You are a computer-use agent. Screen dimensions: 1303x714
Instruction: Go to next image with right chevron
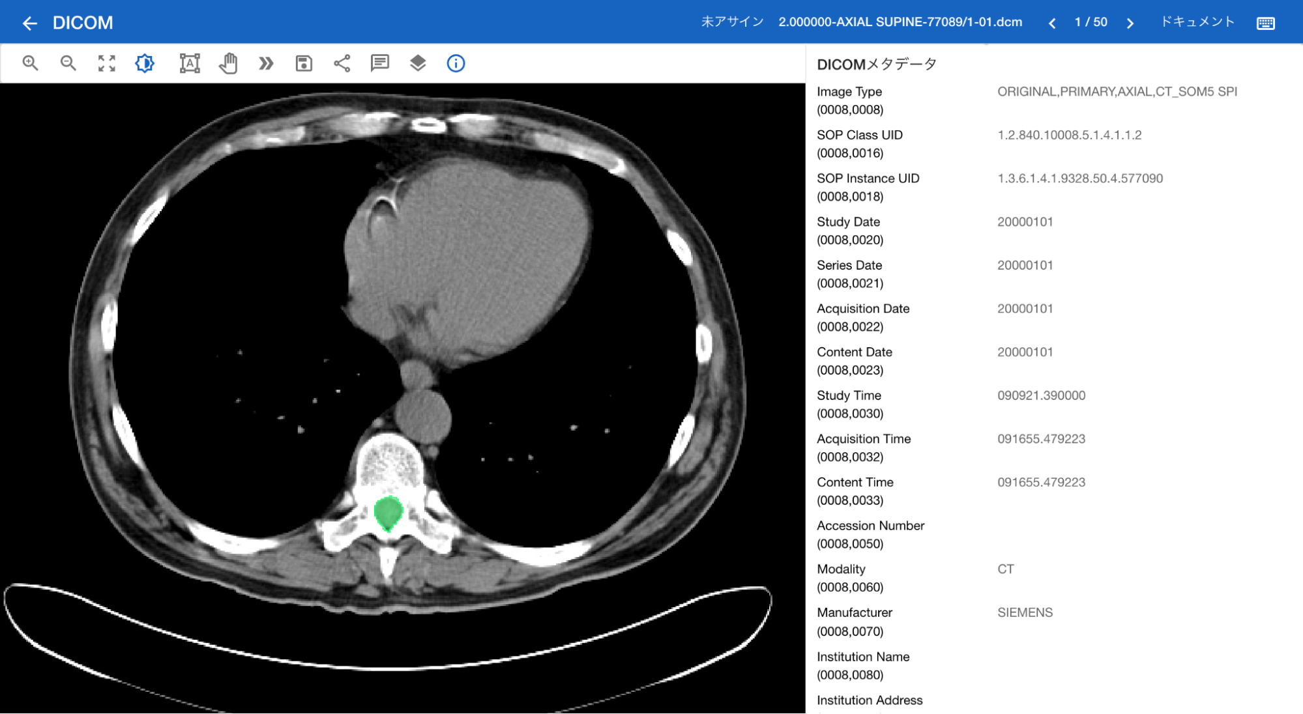click(x=1130, y=23)
